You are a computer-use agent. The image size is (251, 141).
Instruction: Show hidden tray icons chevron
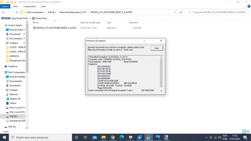point(206,137)
